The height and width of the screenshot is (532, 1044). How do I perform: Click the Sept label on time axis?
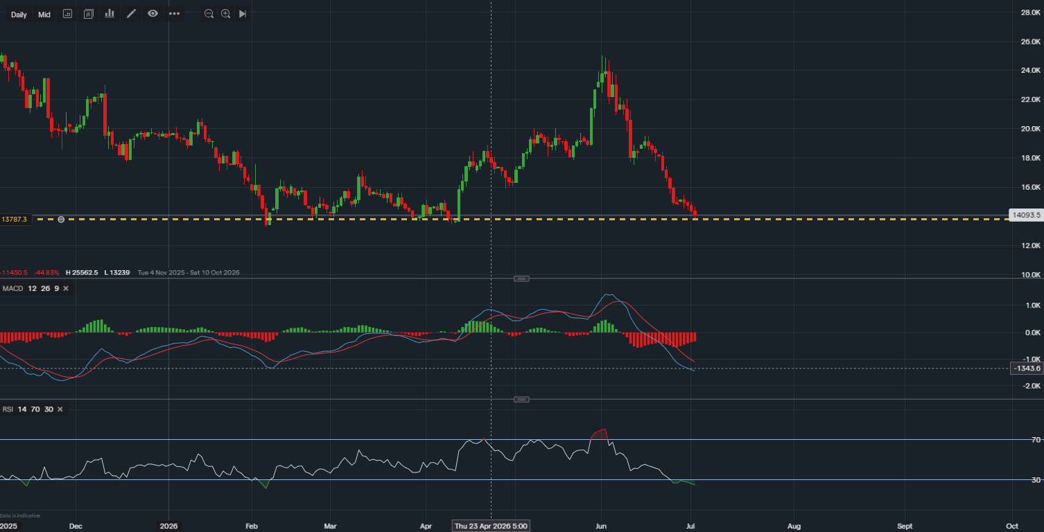pyautogui.click(x=905, y=526)
